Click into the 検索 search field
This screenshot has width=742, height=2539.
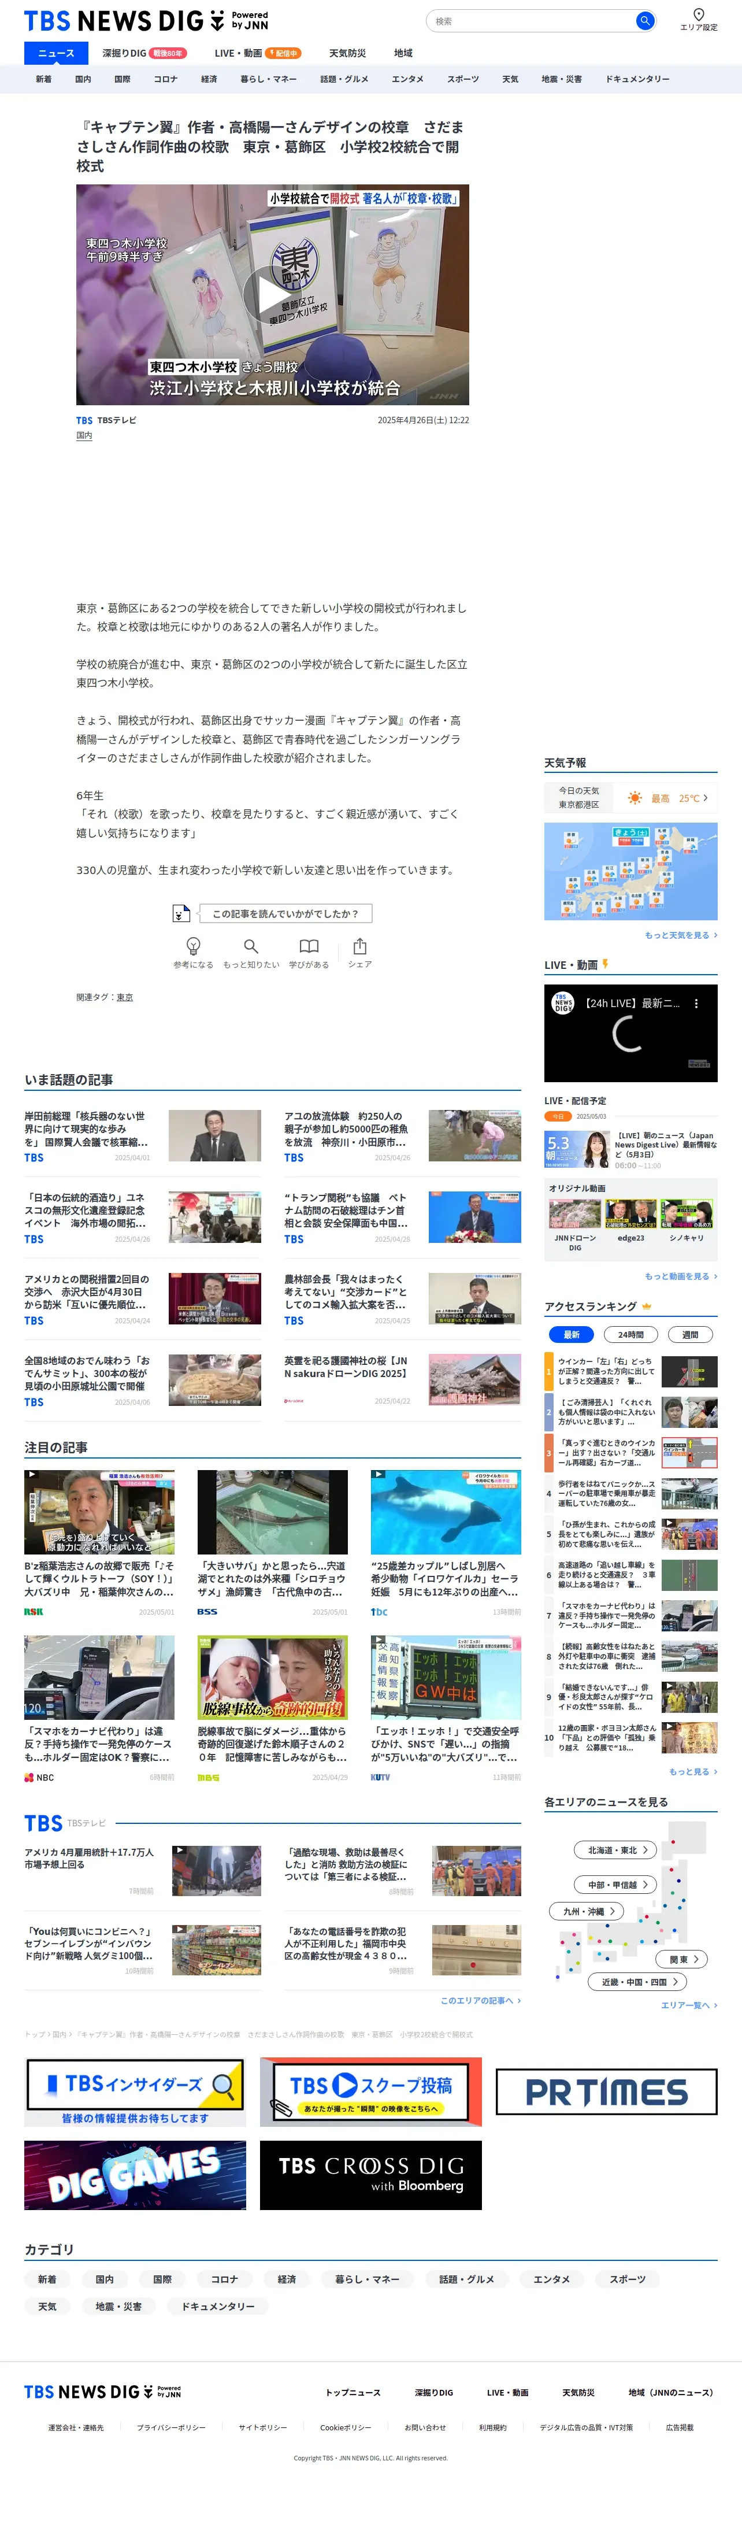pyautogui.click(x=532, y=21)
